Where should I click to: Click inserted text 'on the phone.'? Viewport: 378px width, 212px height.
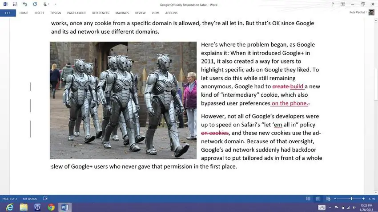click(x=290, y=103)
